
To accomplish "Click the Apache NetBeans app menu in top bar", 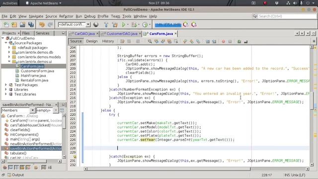I will [44, 3].
